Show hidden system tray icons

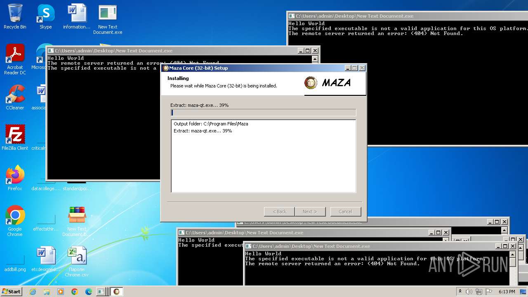tap(460, 292)
